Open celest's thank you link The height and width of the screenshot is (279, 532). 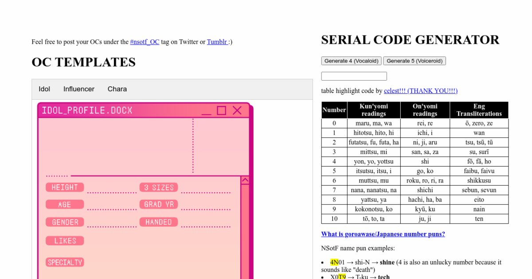420,91
